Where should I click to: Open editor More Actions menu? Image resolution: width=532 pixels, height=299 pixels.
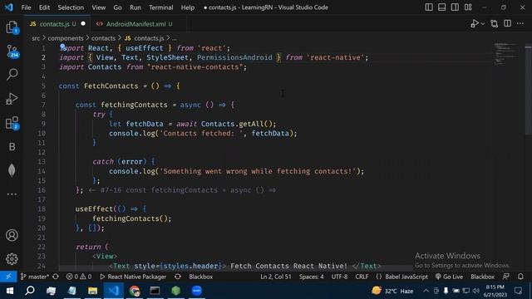pyautogui.click(x=520, y=23)
